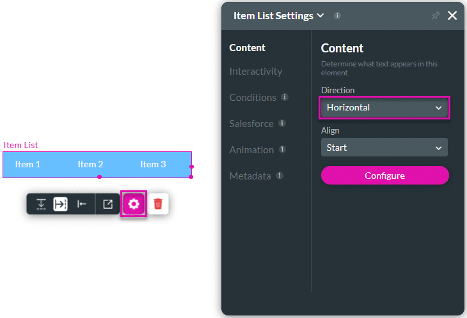This screenshot has height=318, width=467.
Task: Click info icon beside Item List Settings title
Action: pos(337,16)
